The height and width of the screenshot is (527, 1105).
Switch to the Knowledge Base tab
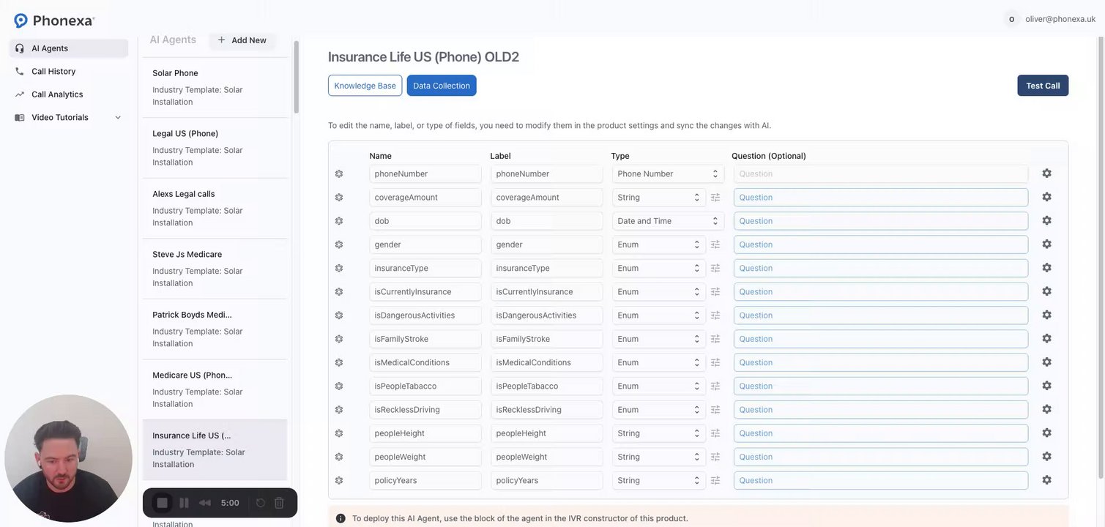click(365, 86)
